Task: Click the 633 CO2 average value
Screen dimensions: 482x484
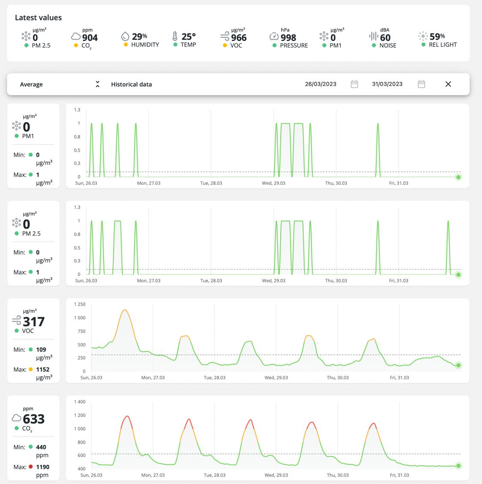Action: [x=34, y=419]
